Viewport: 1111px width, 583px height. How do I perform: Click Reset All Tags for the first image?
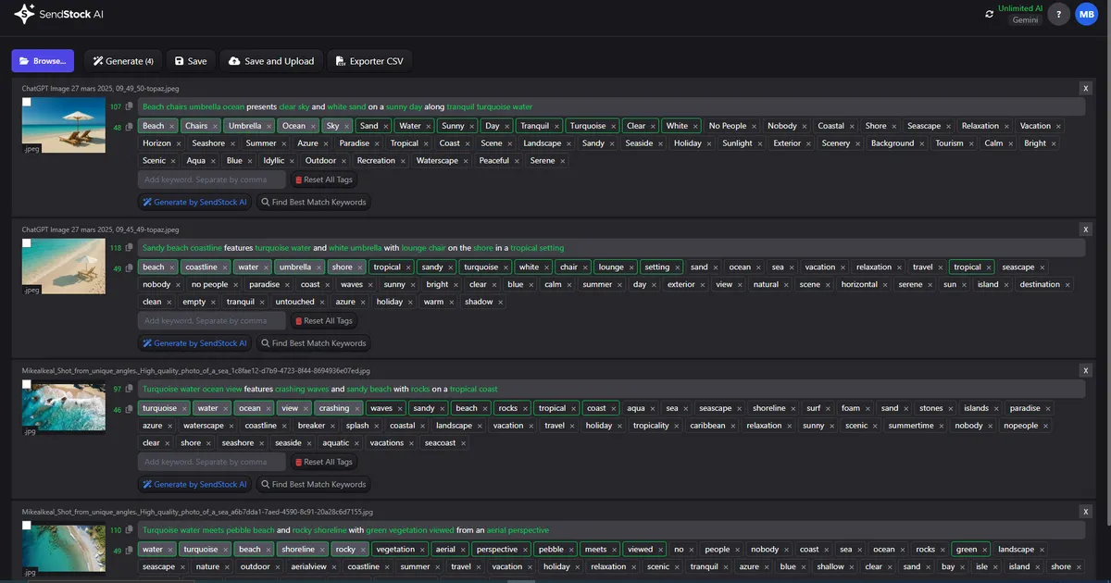(322, 180)
